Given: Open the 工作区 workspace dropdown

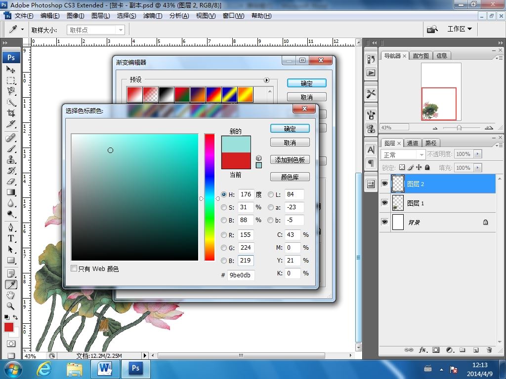Looking at the screenshot, I should point(459,29).
